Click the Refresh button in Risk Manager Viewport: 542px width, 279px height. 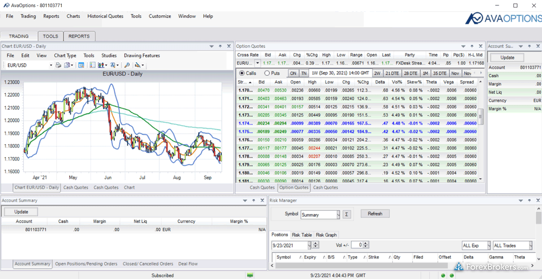[x=375, y=214]
